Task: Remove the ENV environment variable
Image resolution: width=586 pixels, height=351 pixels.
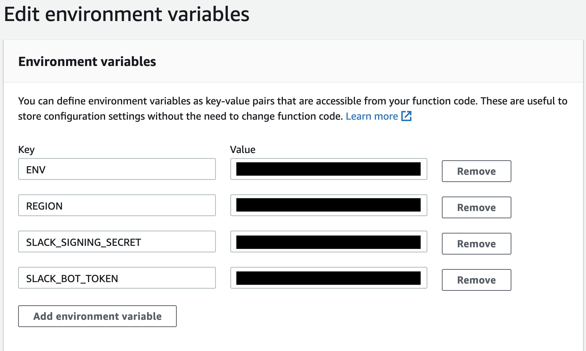Action: 476,171
